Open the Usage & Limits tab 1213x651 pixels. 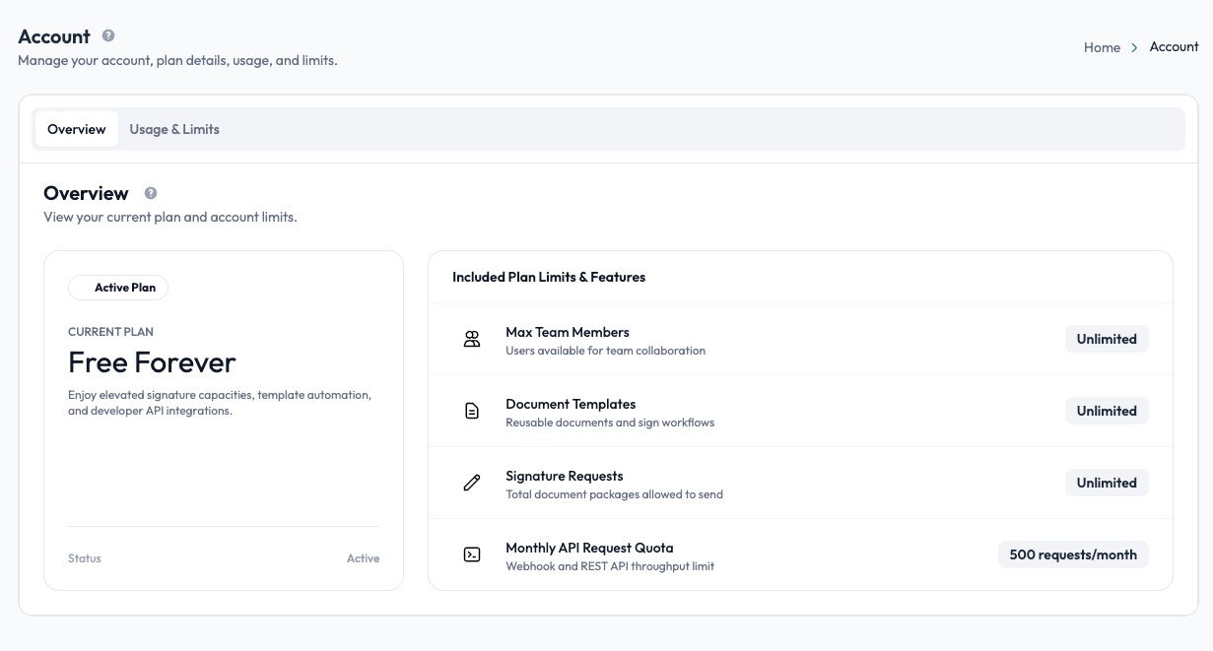[x=174, y=129]
